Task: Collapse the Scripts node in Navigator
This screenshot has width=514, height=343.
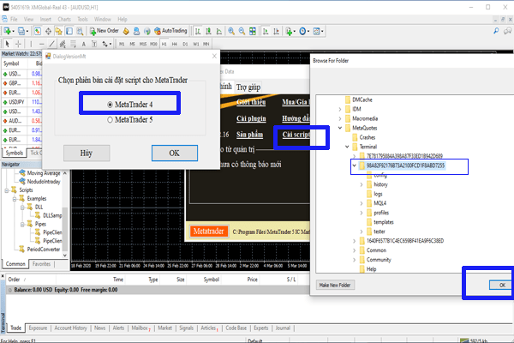Action: click(x=6, y=190)
